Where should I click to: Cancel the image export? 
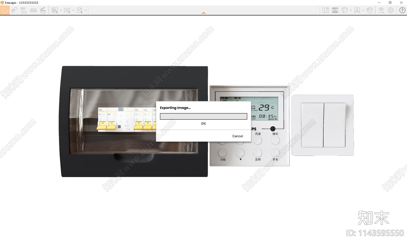point(238,136)
